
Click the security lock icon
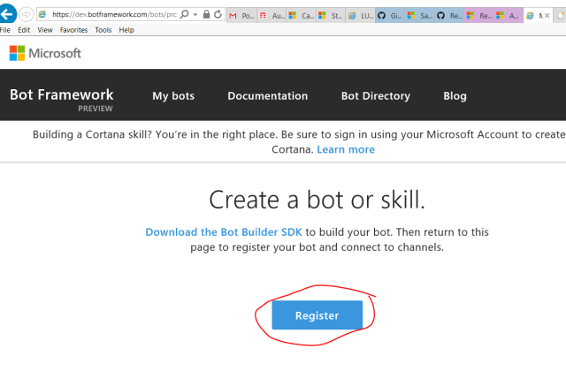click(x=206, y=14)
